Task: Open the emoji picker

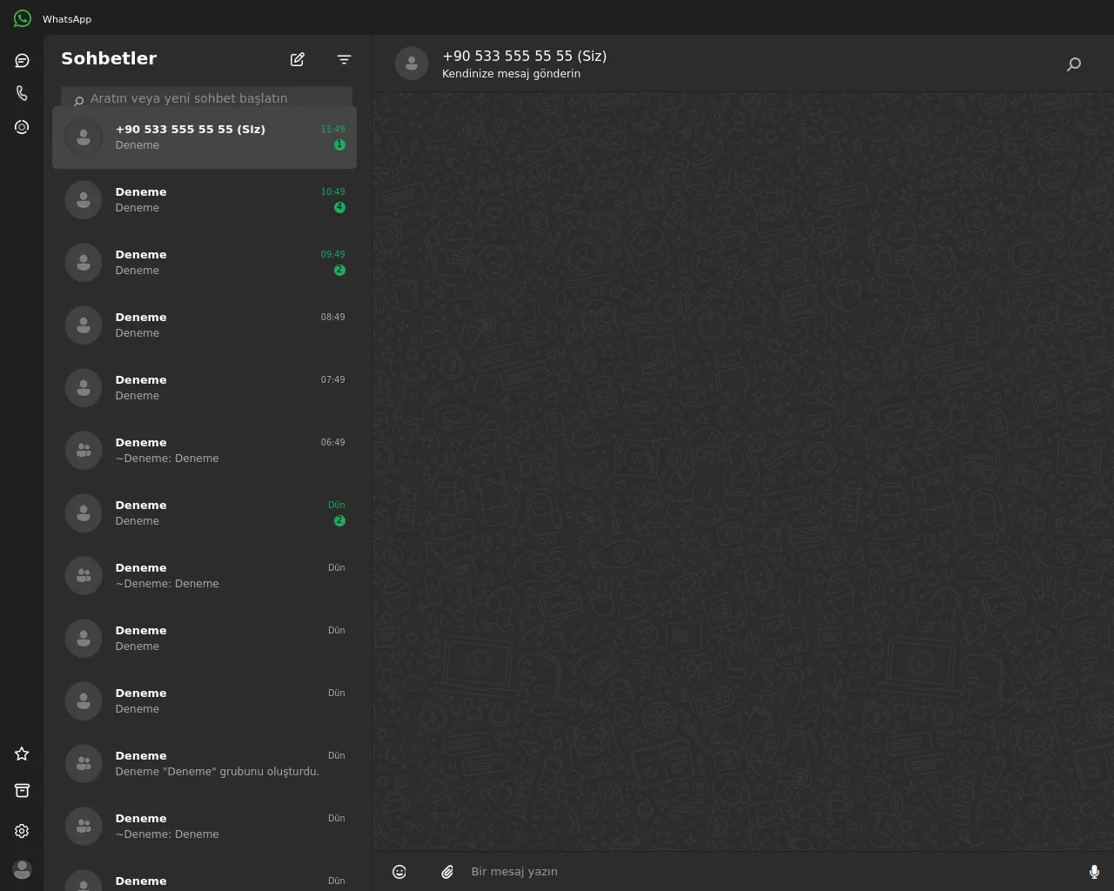Action: (x=399, y=872)
